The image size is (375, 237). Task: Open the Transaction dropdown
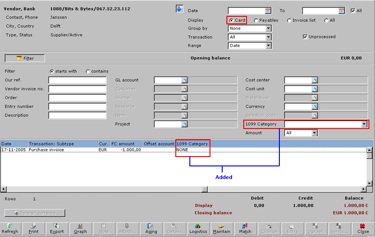(x=268, y=37)
